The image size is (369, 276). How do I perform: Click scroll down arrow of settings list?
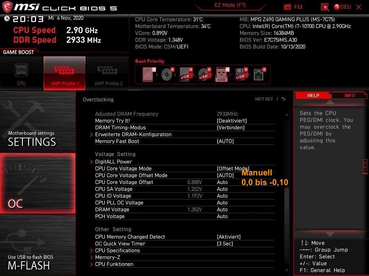coord(286,270)
